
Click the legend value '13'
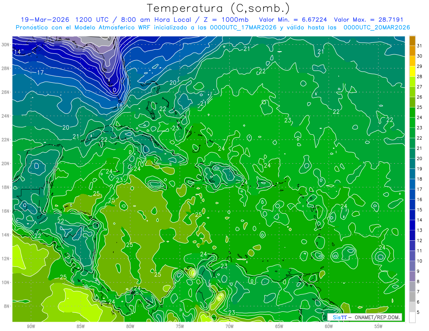(420, 231)
